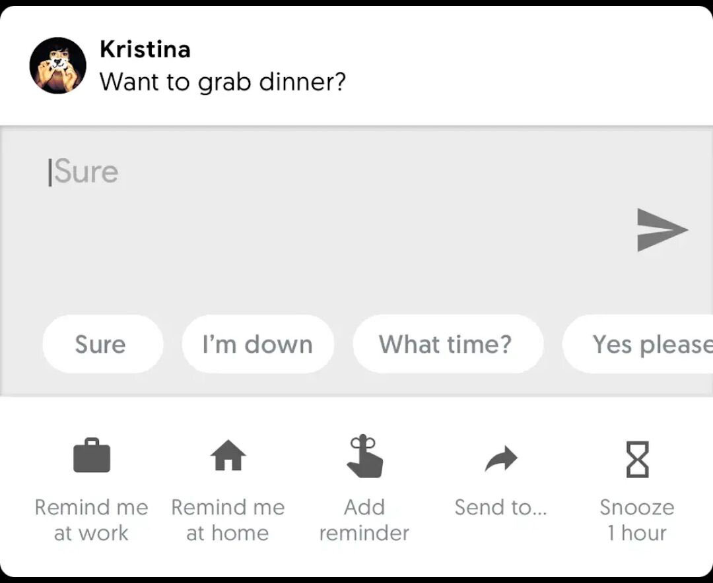Open Kristina's profile picture
This screenshot has height=583, width=713.
(x=58, y=65)
